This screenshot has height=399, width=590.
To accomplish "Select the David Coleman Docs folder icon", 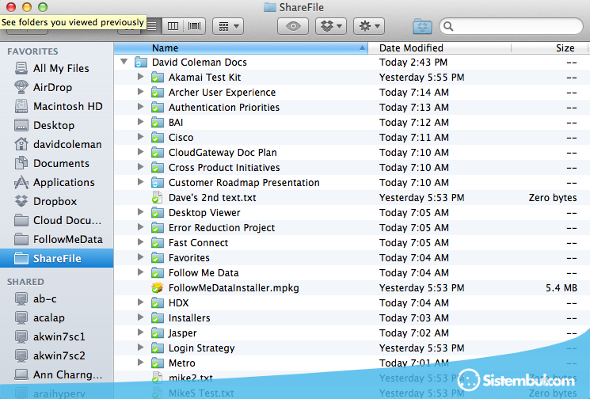I will click(x=141, y=62).
